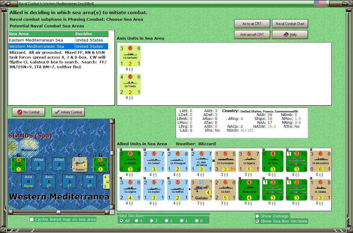Select the CA Nigeria ship counter

(249, 161)
